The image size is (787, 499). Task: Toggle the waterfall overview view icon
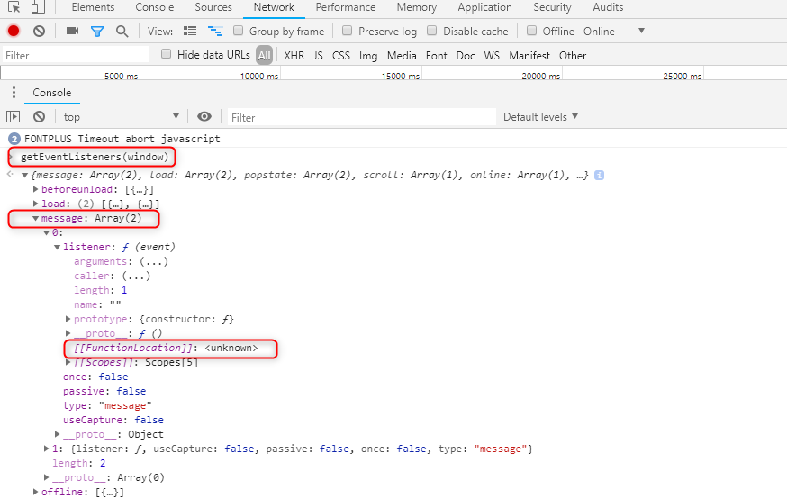click(215, 32)
